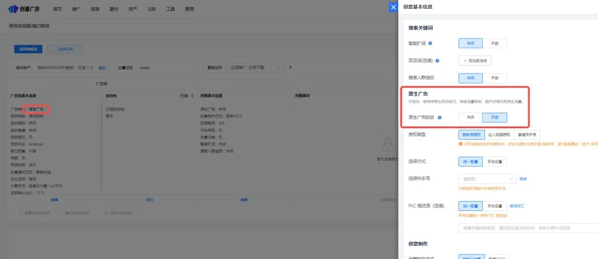
Task: Set 原生广告投放 to 开启
Action: pos(494,118)
